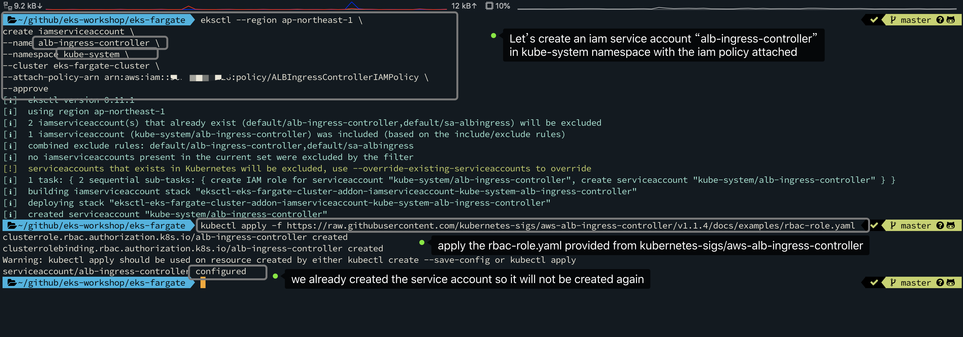Click 'building iamserviceaccount stack' log line

320,191
